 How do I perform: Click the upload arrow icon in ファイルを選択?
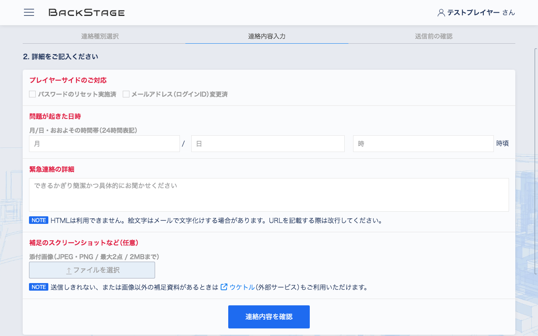coord(69,270)
